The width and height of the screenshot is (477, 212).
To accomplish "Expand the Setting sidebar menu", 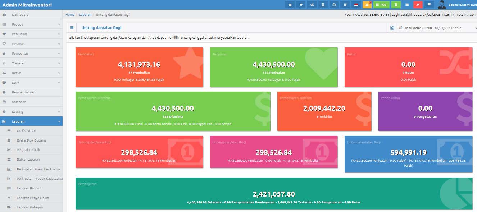I will click(31, 112).
